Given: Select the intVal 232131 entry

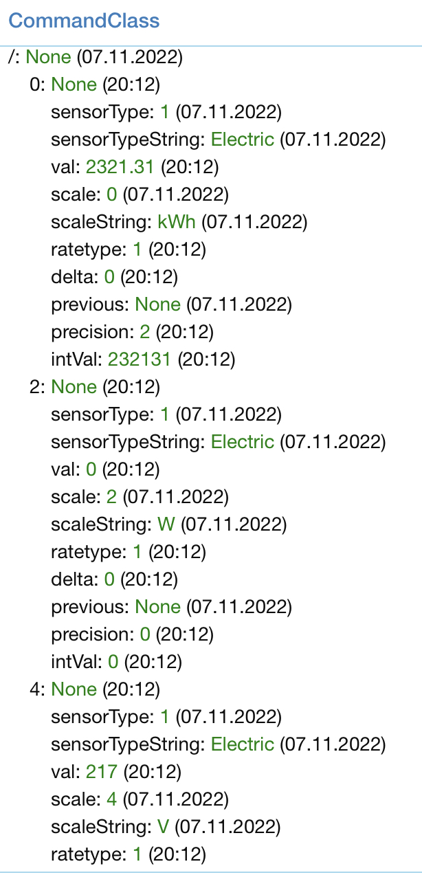Looking at the screenshot, I should pos(143,359).
